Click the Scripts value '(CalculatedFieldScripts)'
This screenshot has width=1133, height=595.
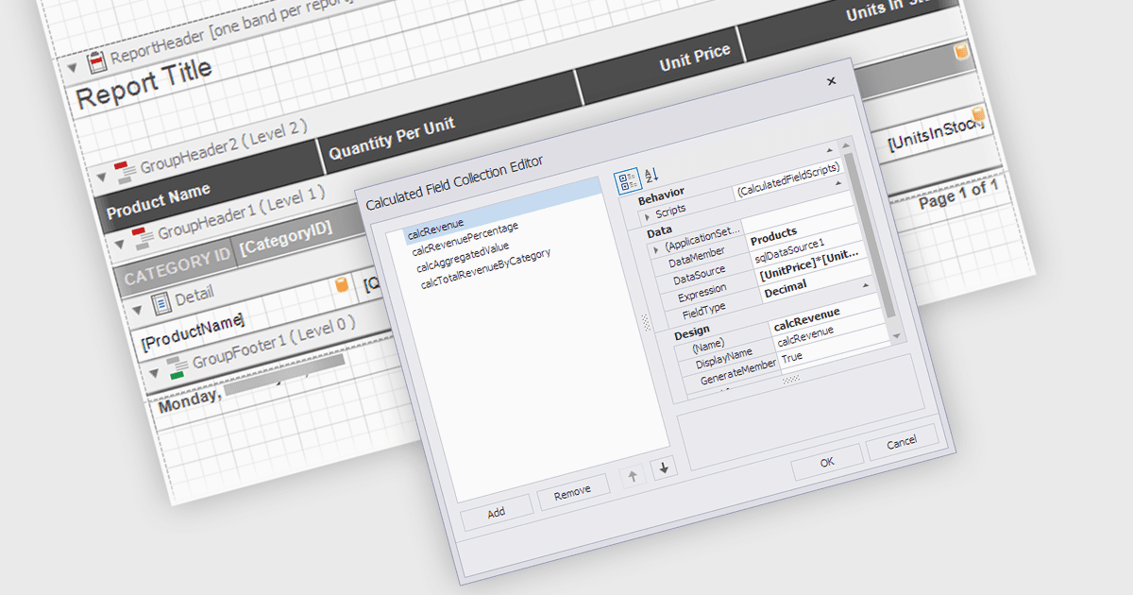[788, 179]
